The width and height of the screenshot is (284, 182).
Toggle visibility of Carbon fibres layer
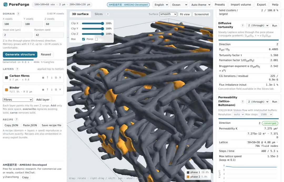pyautogui.click(x=43, y=78)
